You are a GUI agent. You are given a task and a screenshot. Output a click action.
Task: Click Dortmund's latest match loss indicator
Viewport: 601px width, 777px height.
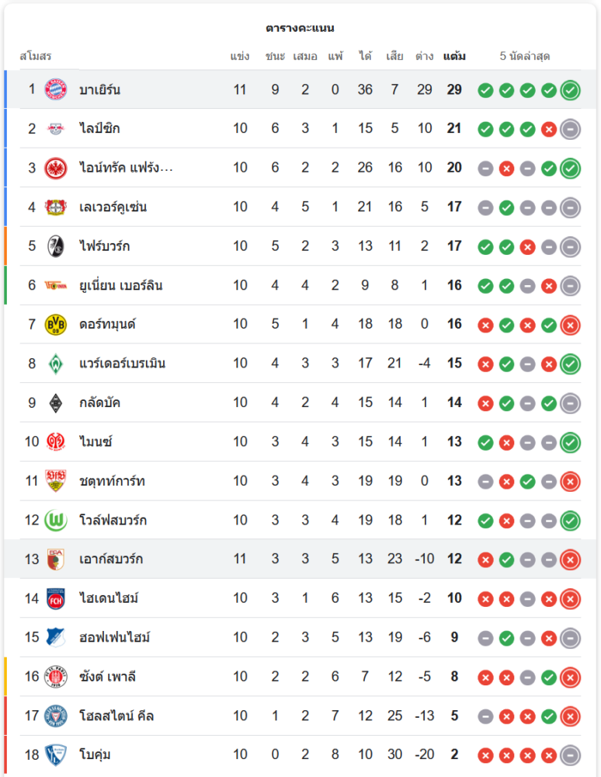(570, 325)
